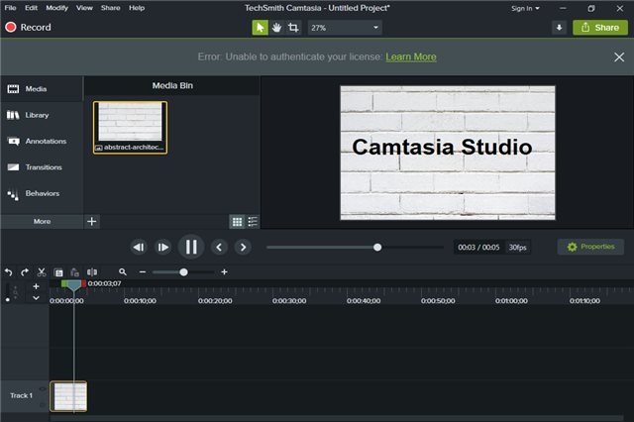Open the canvas zoom 27% dropdown
The height and width of the screenshot is (422, 634).
(x=345, y=28)
